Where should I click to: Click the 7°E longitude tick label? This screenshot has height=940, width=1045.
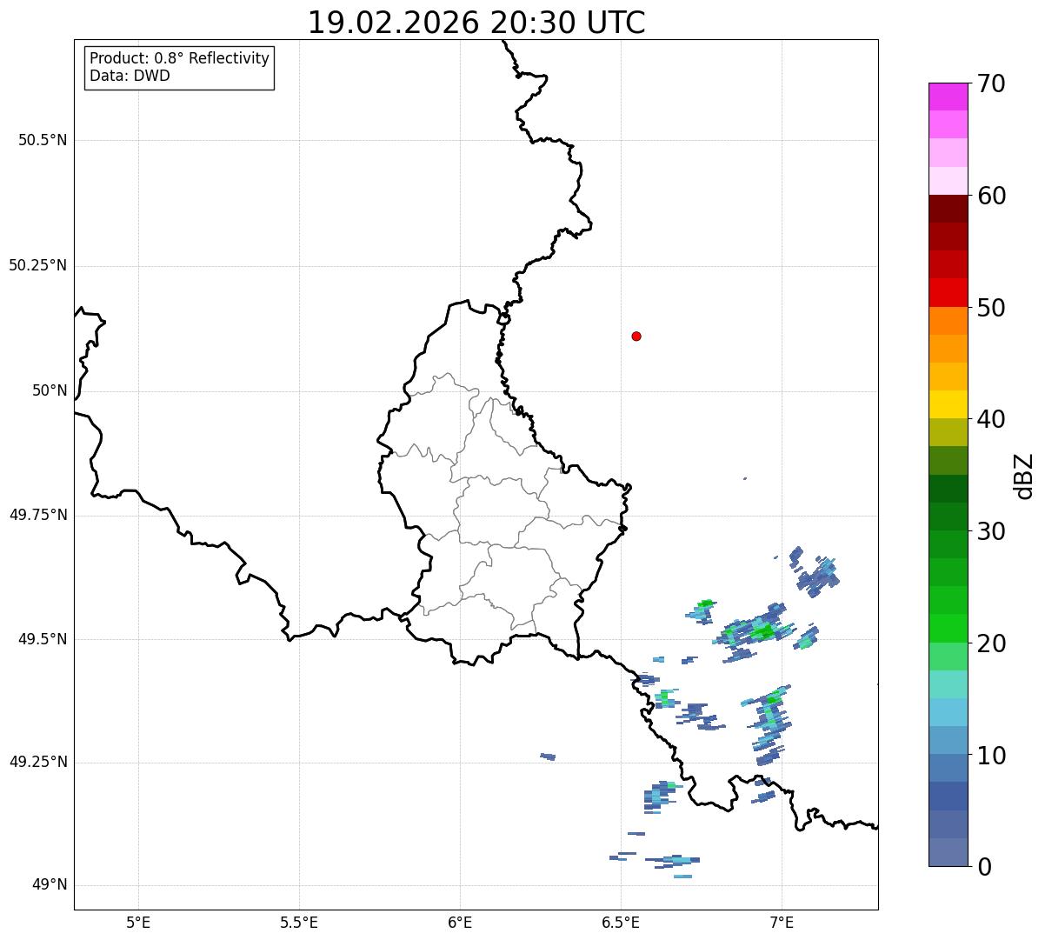click(782, 922)
